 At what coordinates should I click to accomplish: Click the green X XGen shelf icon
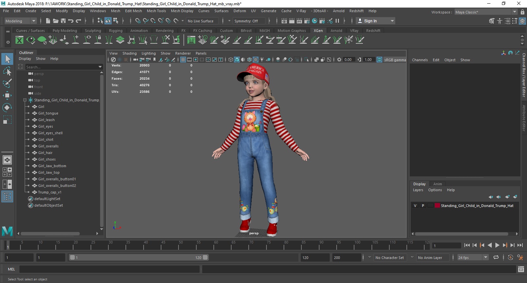[19, 40]
